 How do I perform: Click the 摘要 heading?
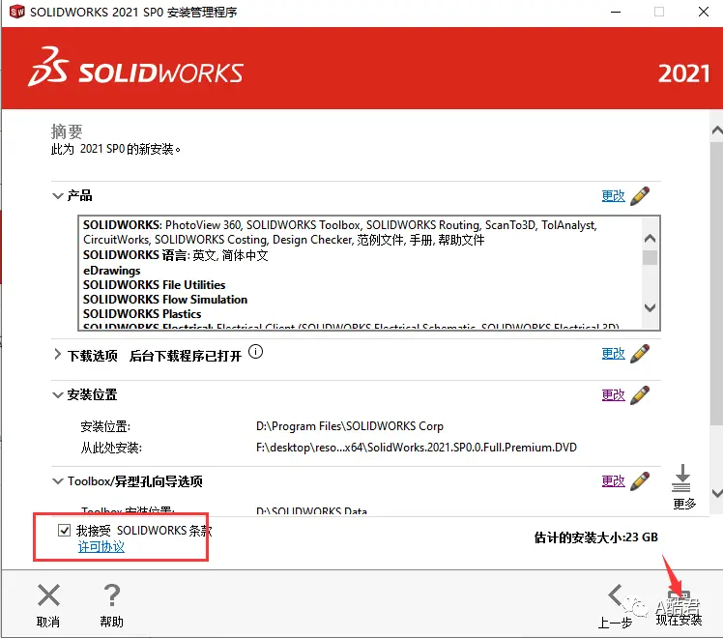click(67, 131)
